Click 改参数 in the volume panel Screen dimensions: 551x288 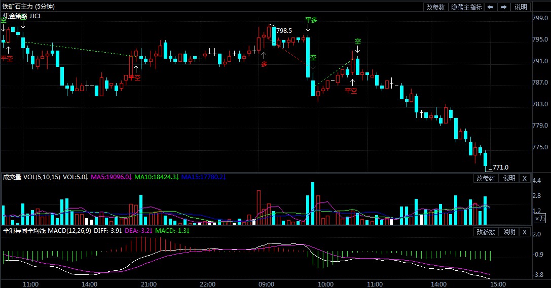point(486,178)
